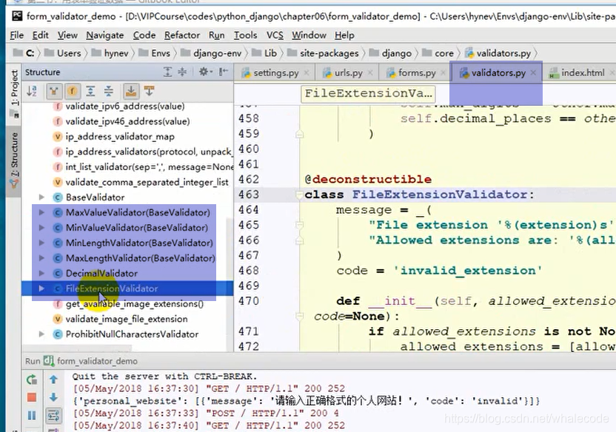Click django-env breadcrumb folder
The image size is (616, 432).
(211, 53)
